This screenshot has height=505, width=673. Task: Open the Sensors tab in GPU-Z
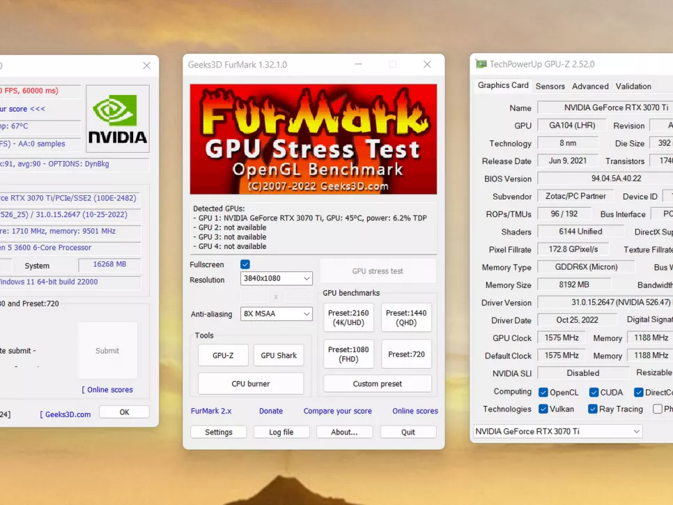(x=550, y=86)
